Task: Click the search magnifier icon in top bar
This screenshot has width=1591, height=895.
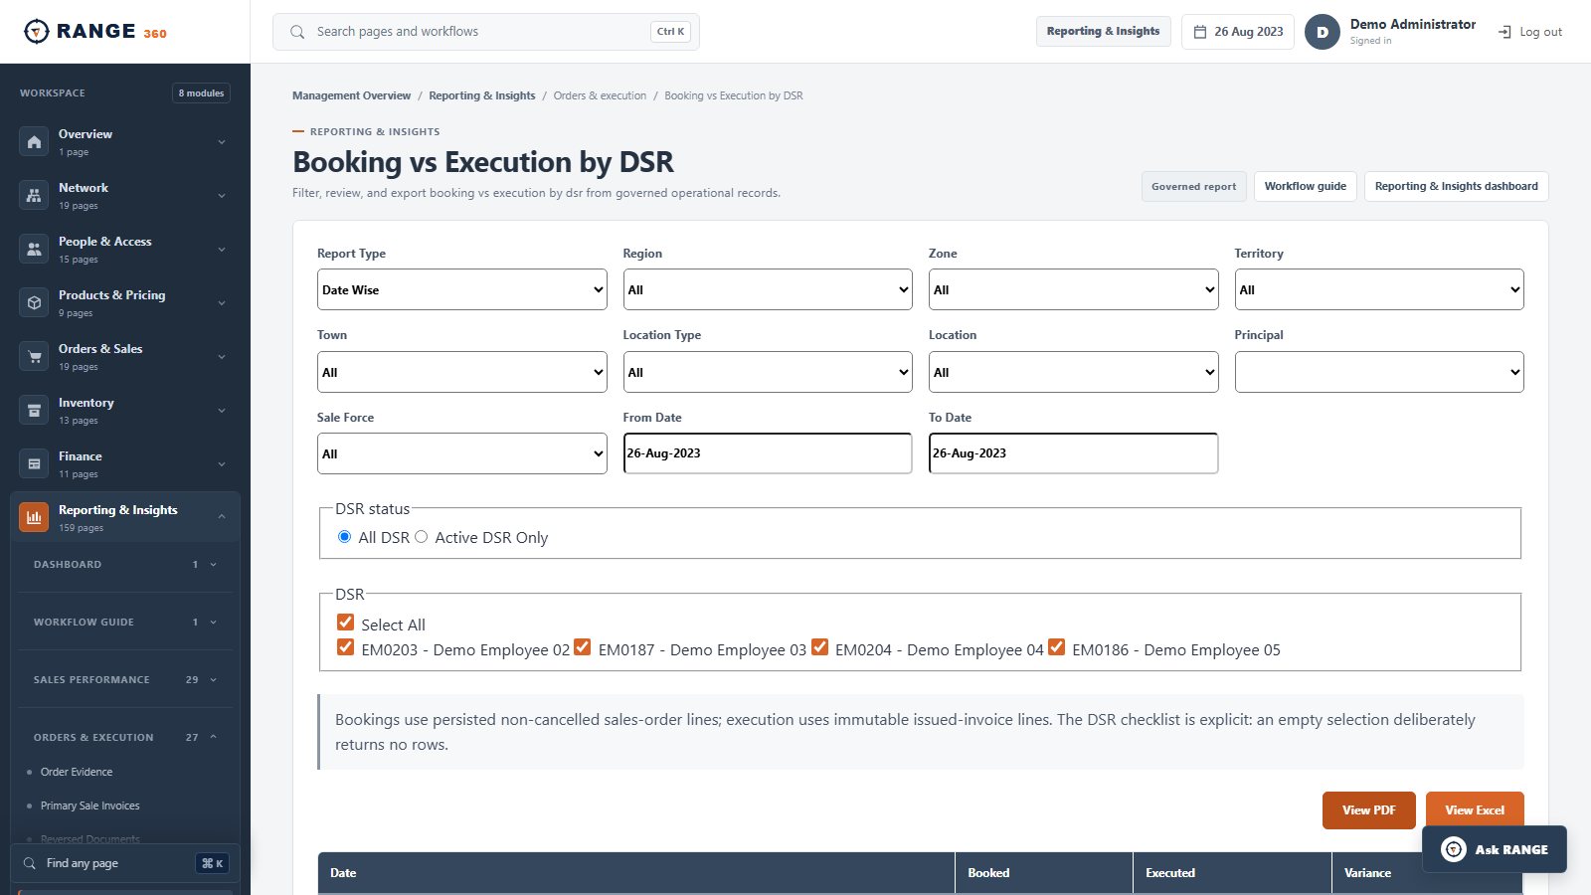Action: click(297, 32)
